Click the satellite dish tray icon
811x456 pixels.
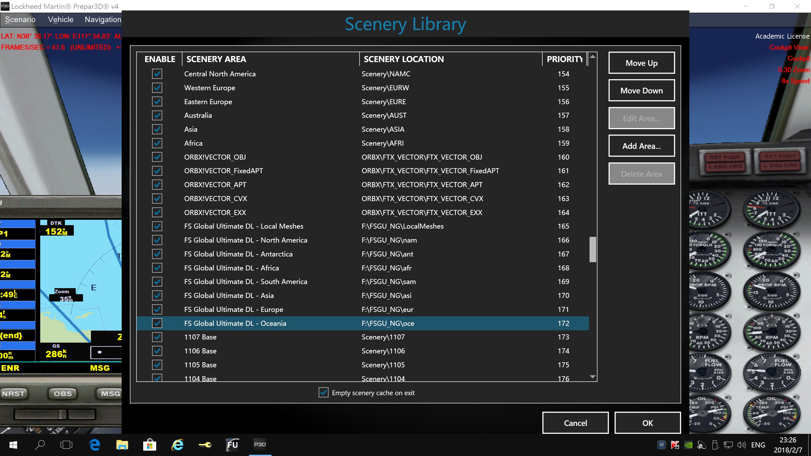click(702, 445)
